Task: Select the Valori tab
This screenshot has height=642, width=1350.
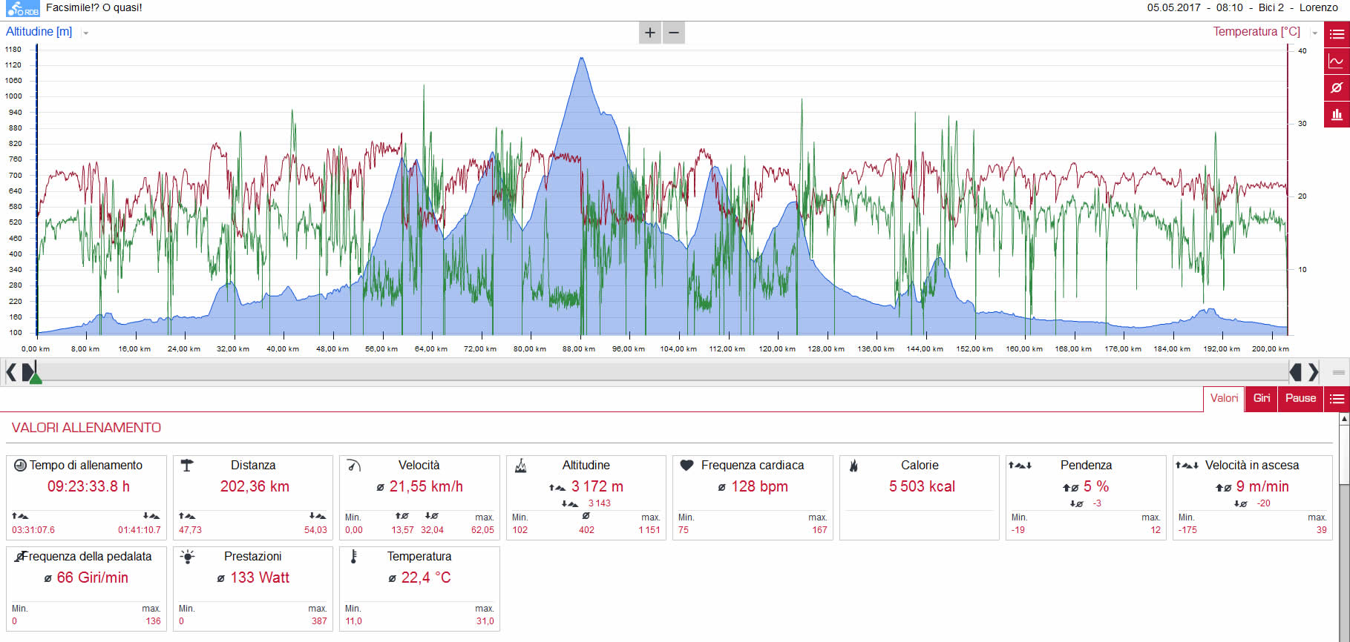Action: pyautogui.click(x=1224, y=399)
